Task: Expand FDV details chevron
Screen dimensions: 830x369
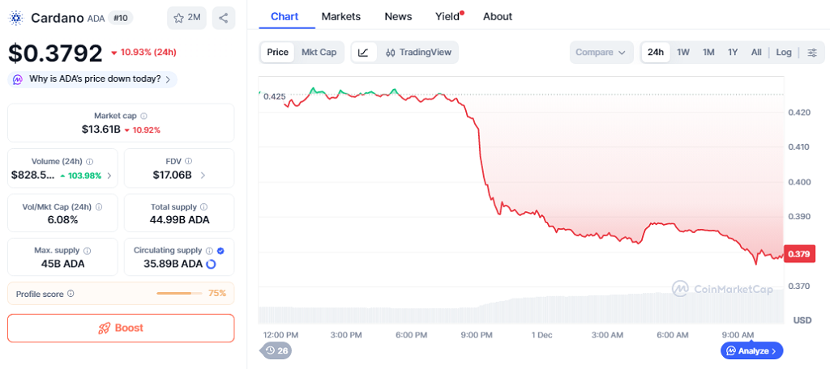Action: (203, 176)
